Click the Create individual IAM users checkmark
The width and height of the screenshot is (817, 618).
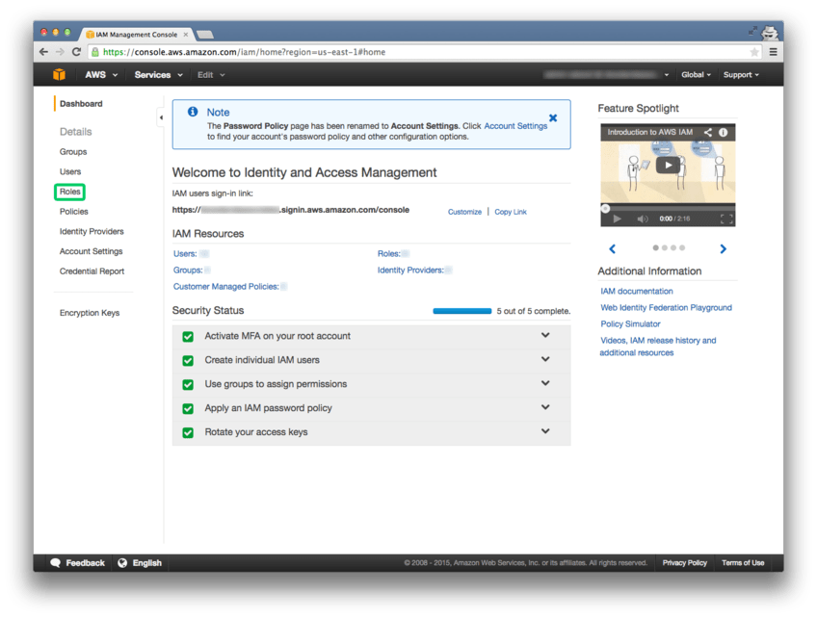[188, 360]
